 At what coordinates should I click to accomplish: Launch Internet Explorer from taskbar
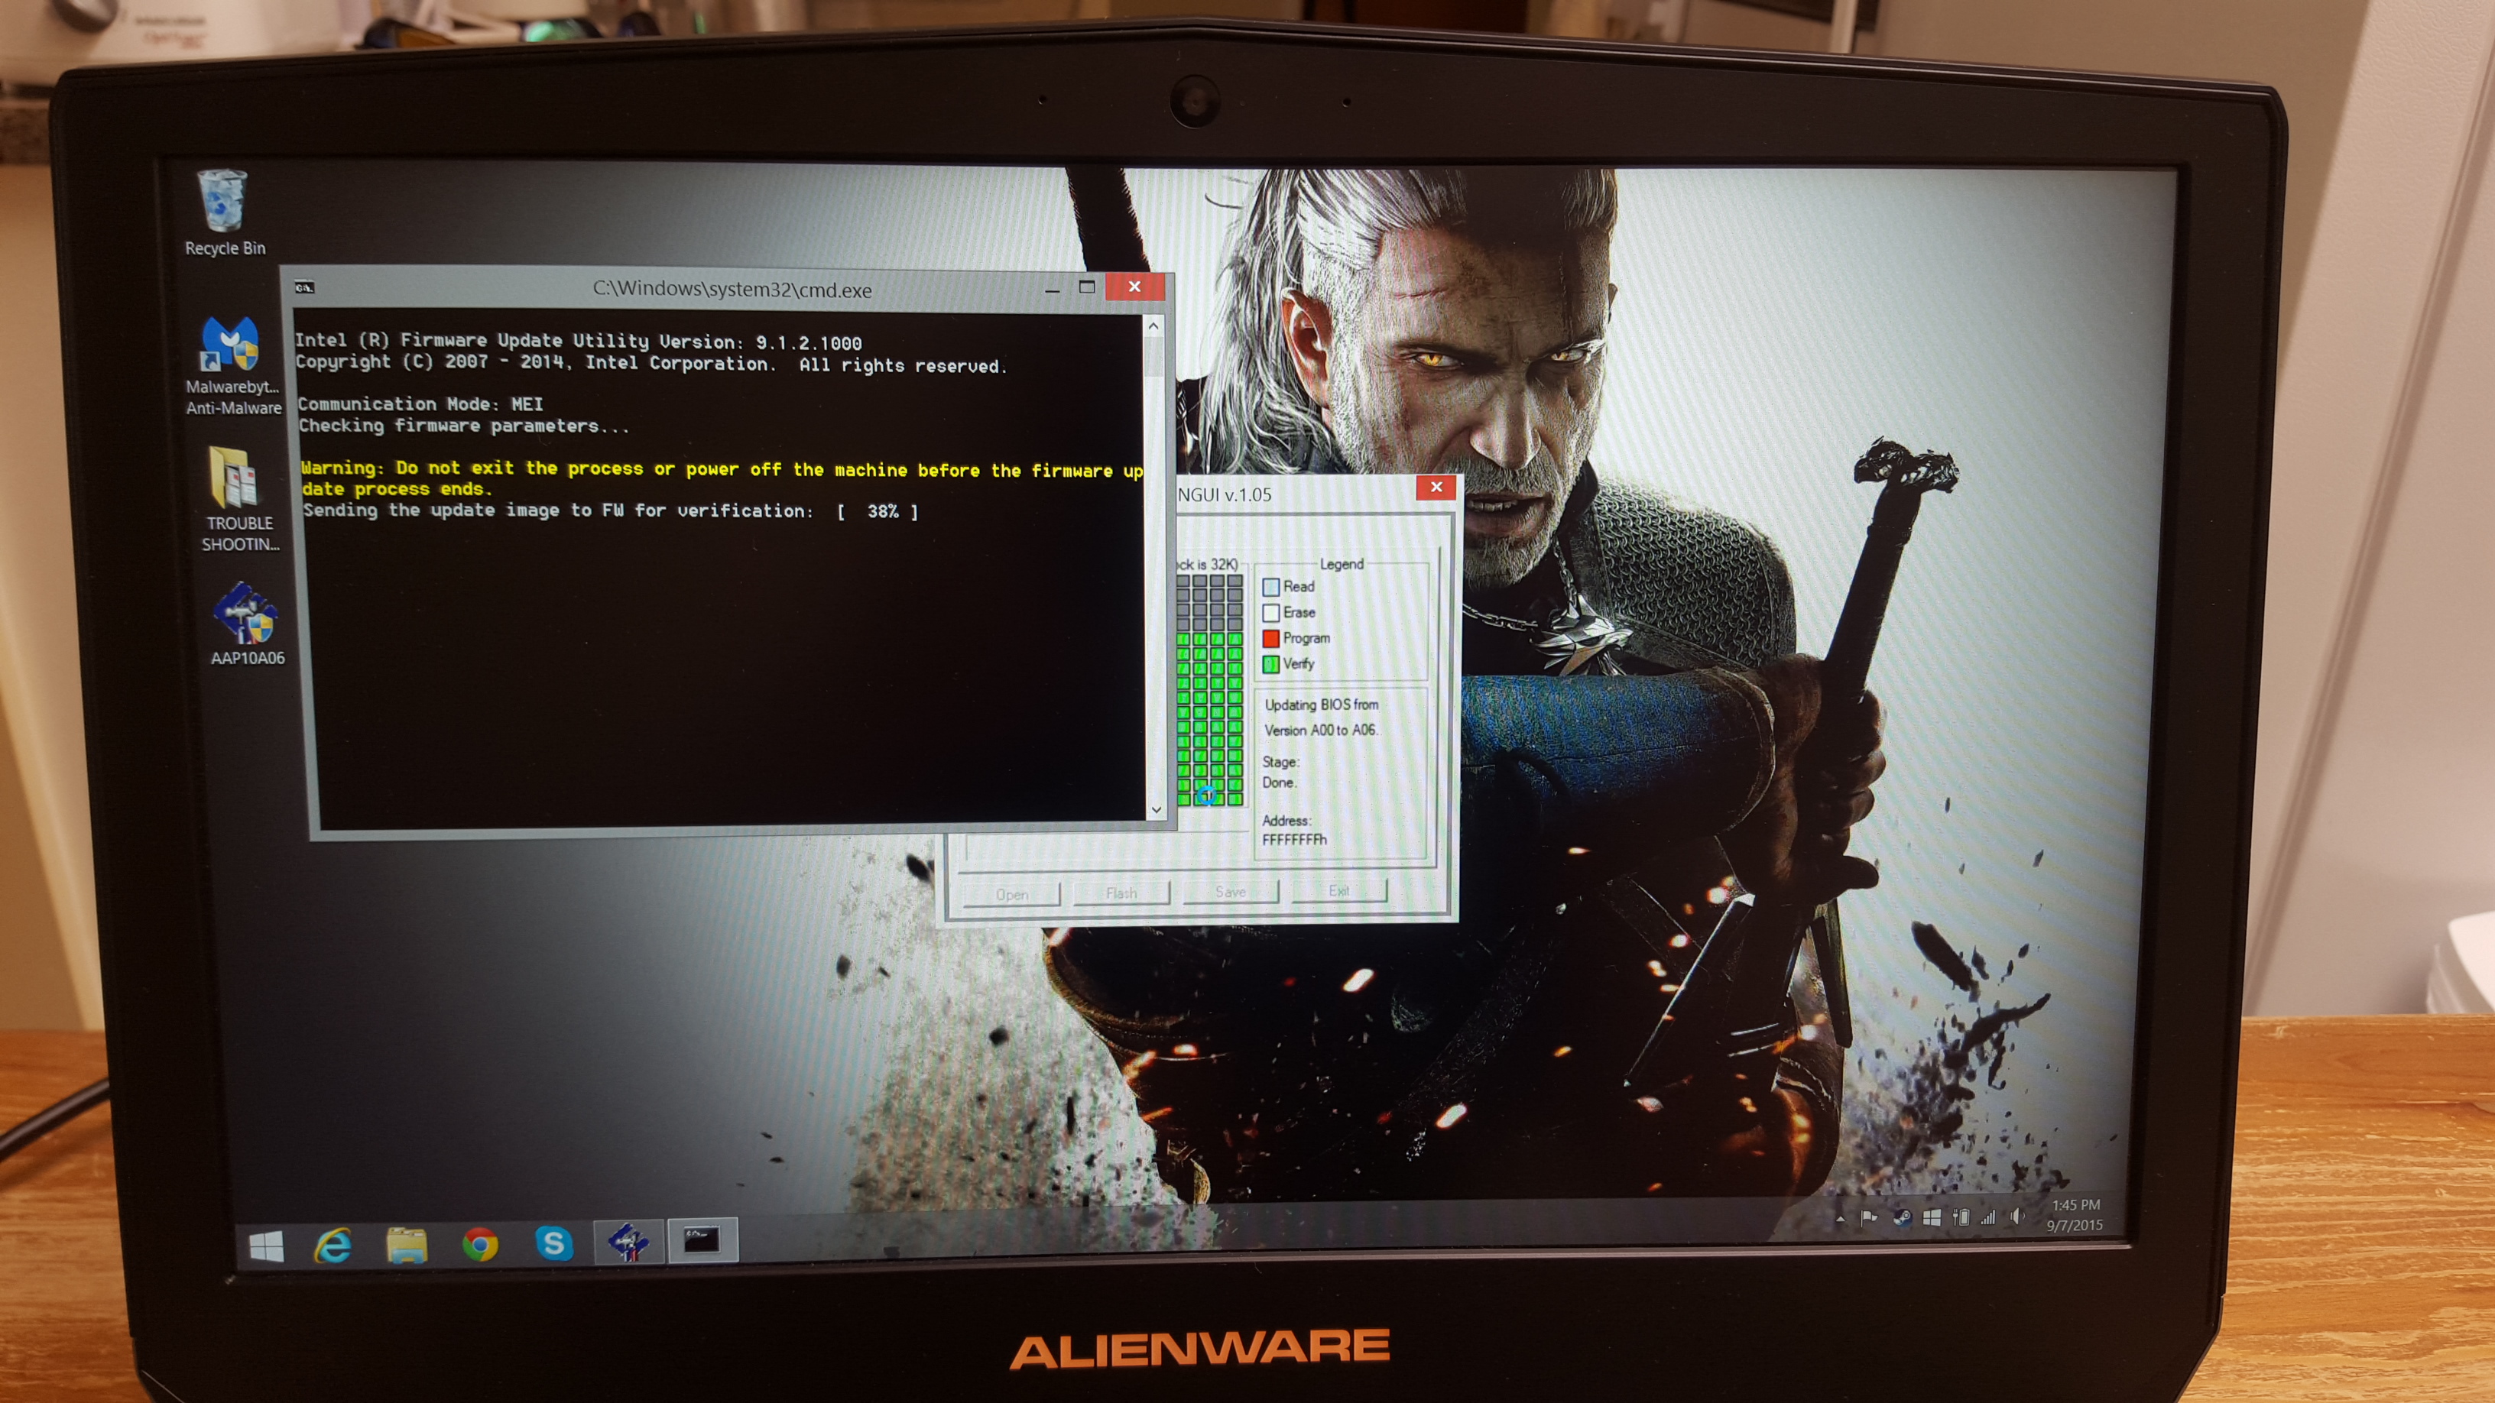pyautogui.click(x=333, y=1245)
